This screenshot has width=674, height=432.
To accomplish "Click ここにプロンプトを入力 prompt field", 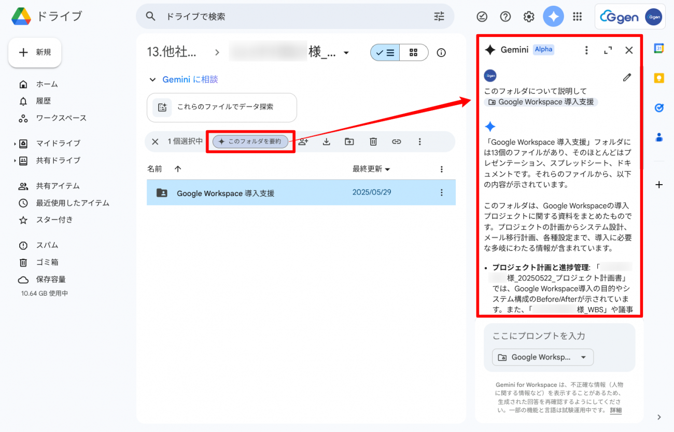I will click(x=559, y=336).
